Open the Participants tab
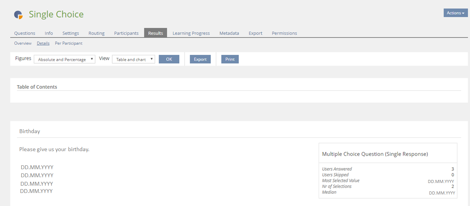470x206 pixels. [126, 33]
